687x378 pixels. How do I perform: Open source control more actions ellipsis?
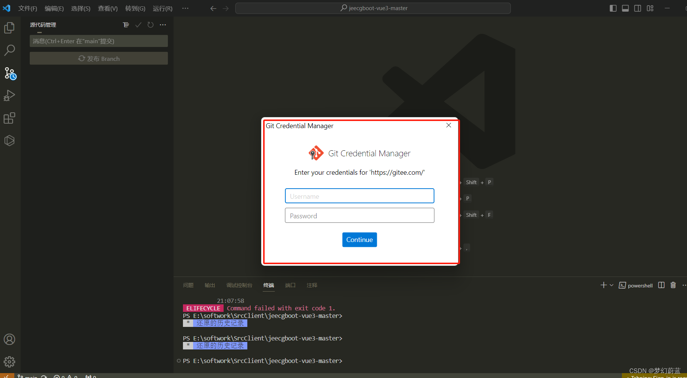point(163,25)
